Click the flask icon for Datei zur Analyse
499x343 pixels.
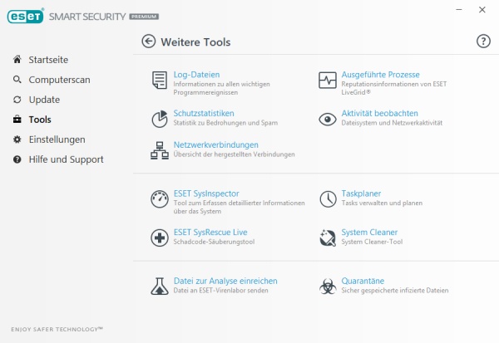point(160,286)
